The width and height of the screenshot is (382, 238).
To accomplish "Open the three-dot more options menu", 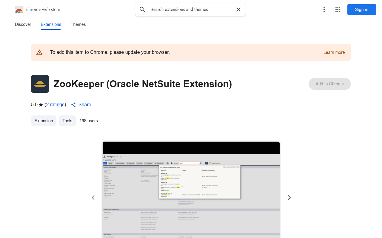I will point(324,10).
